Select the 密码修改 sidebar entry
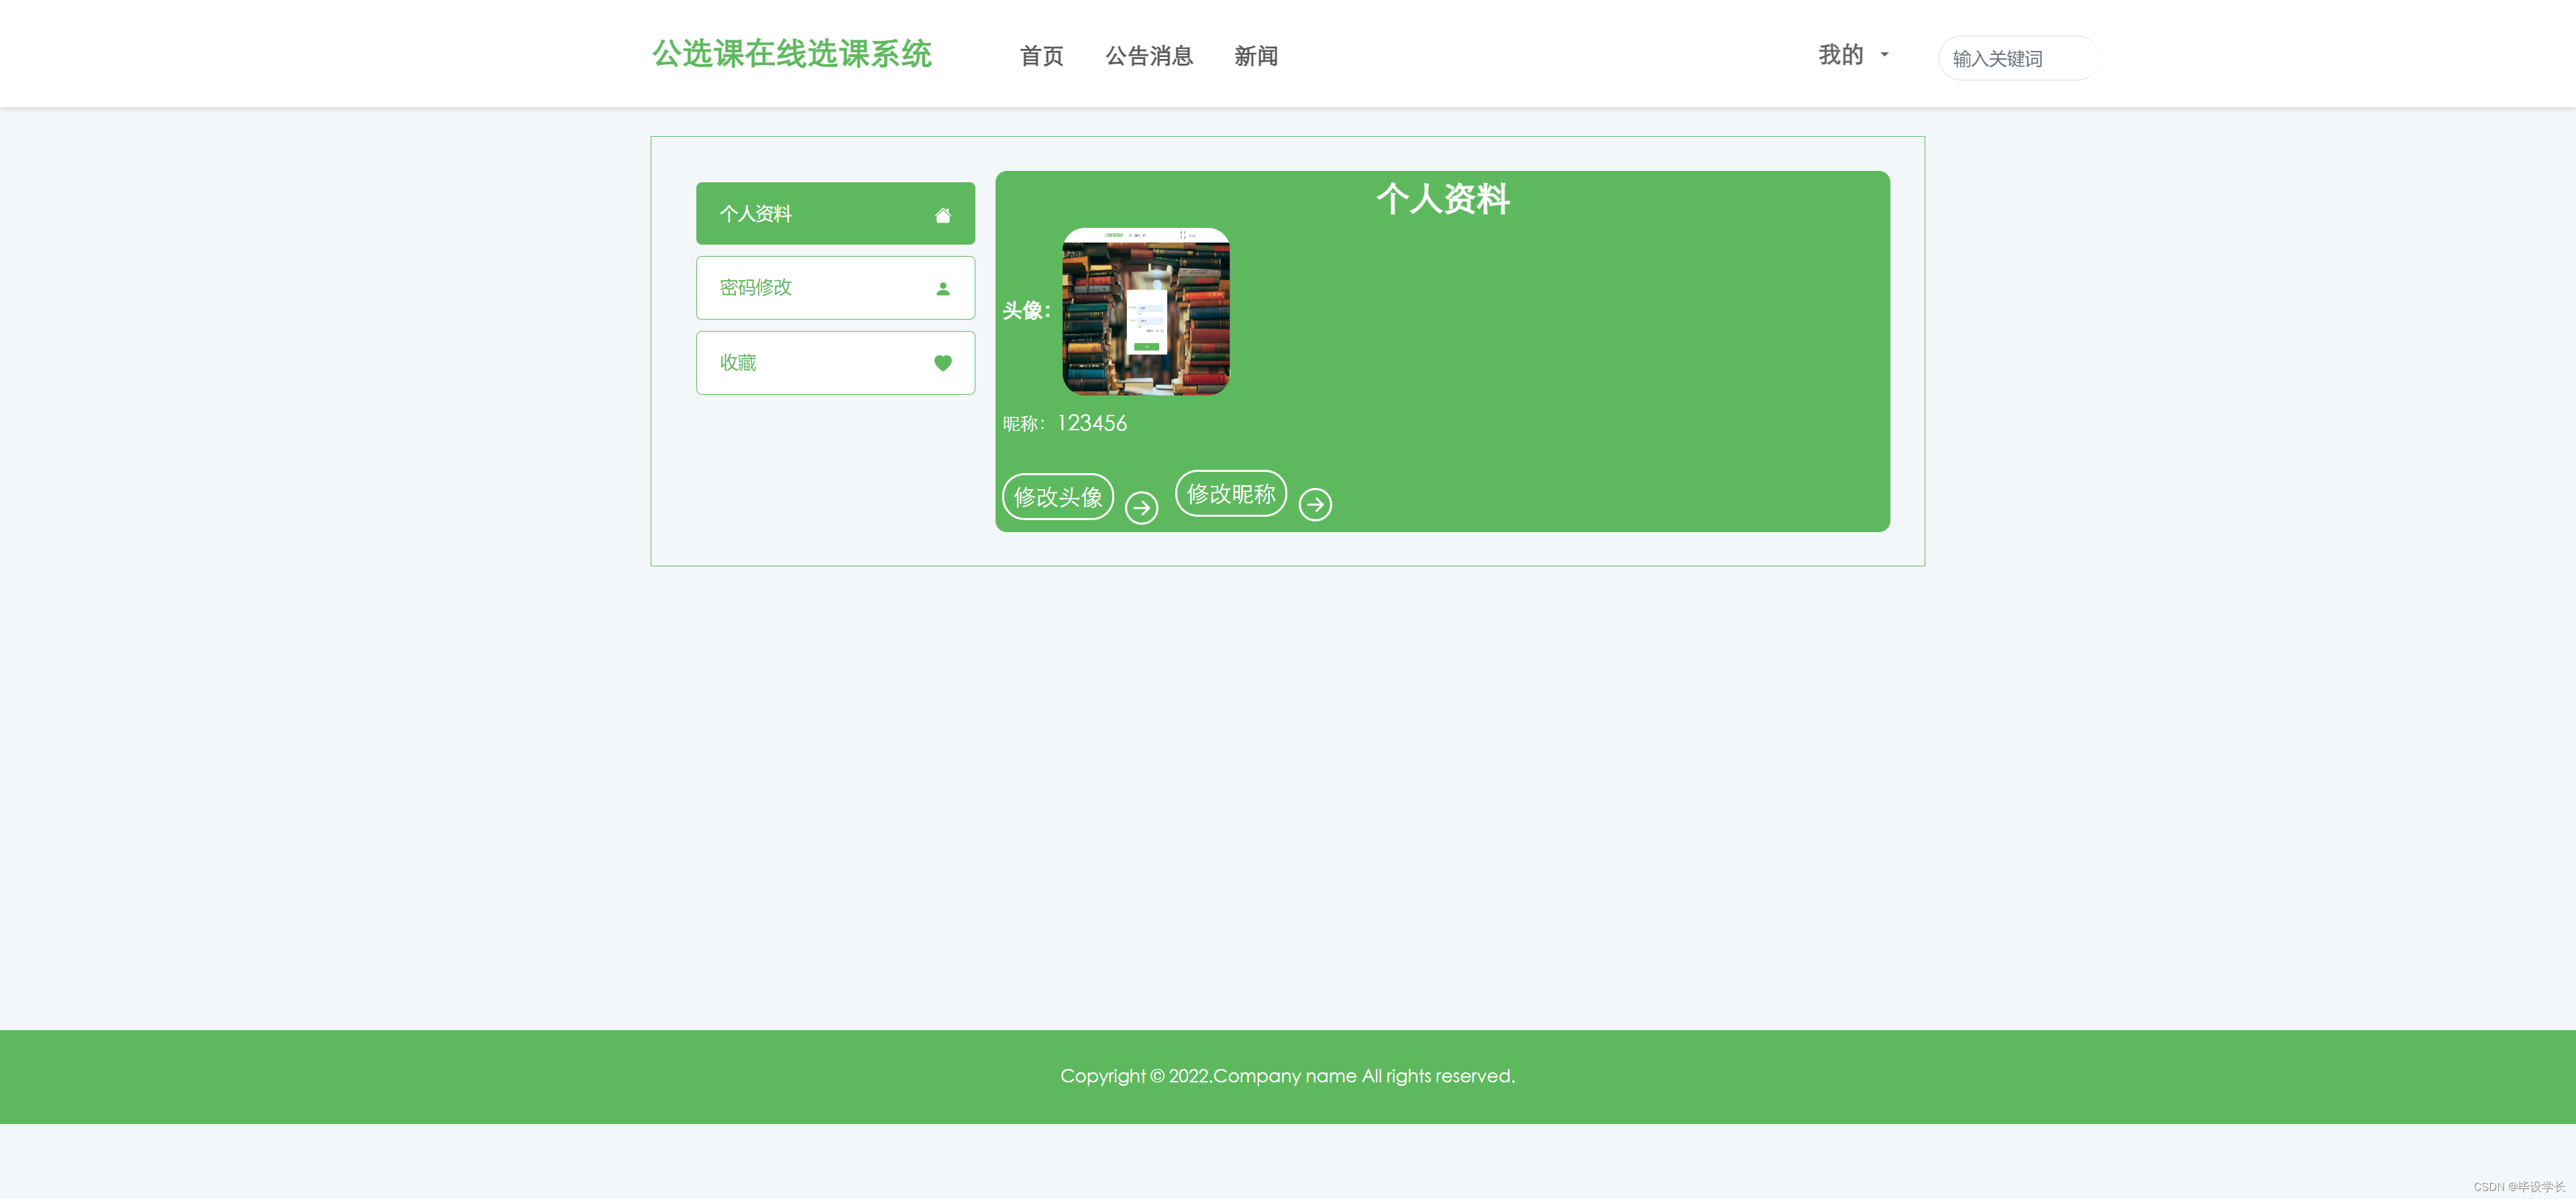 click(x=835, y=288)
